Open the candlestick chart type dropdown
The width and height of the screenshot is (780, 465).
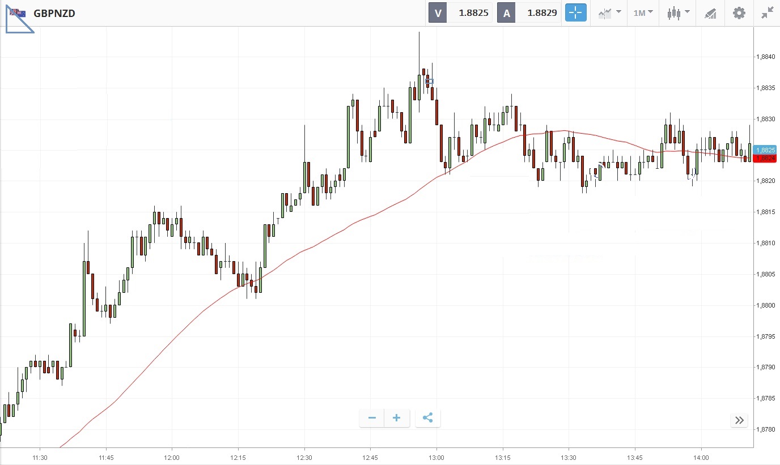[678, 12]
